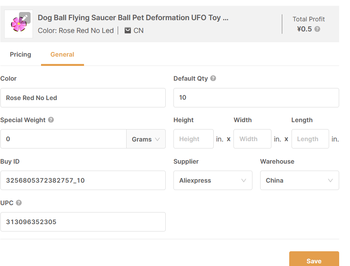
Task: Select the UPC input field
Action: [83, 222]
